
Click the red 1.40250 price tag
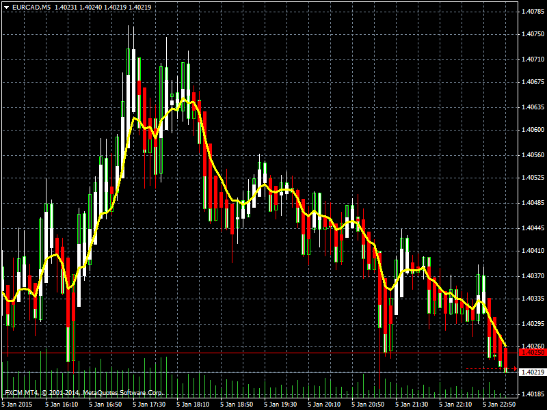click(x=533, y=353)
